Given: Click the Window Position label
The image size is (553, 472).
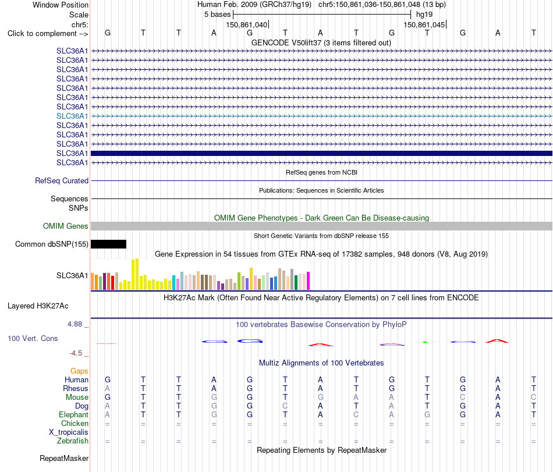Looking at the screenshot, I should [x=61, y=5].
